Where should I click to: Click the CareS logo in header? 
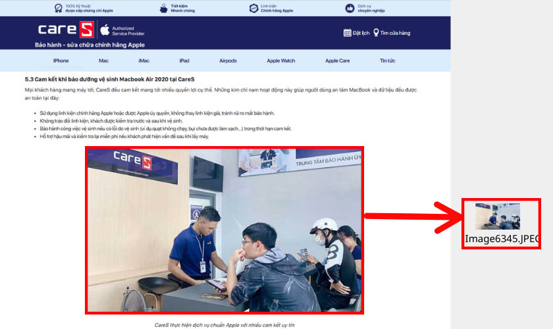point(65,30)
